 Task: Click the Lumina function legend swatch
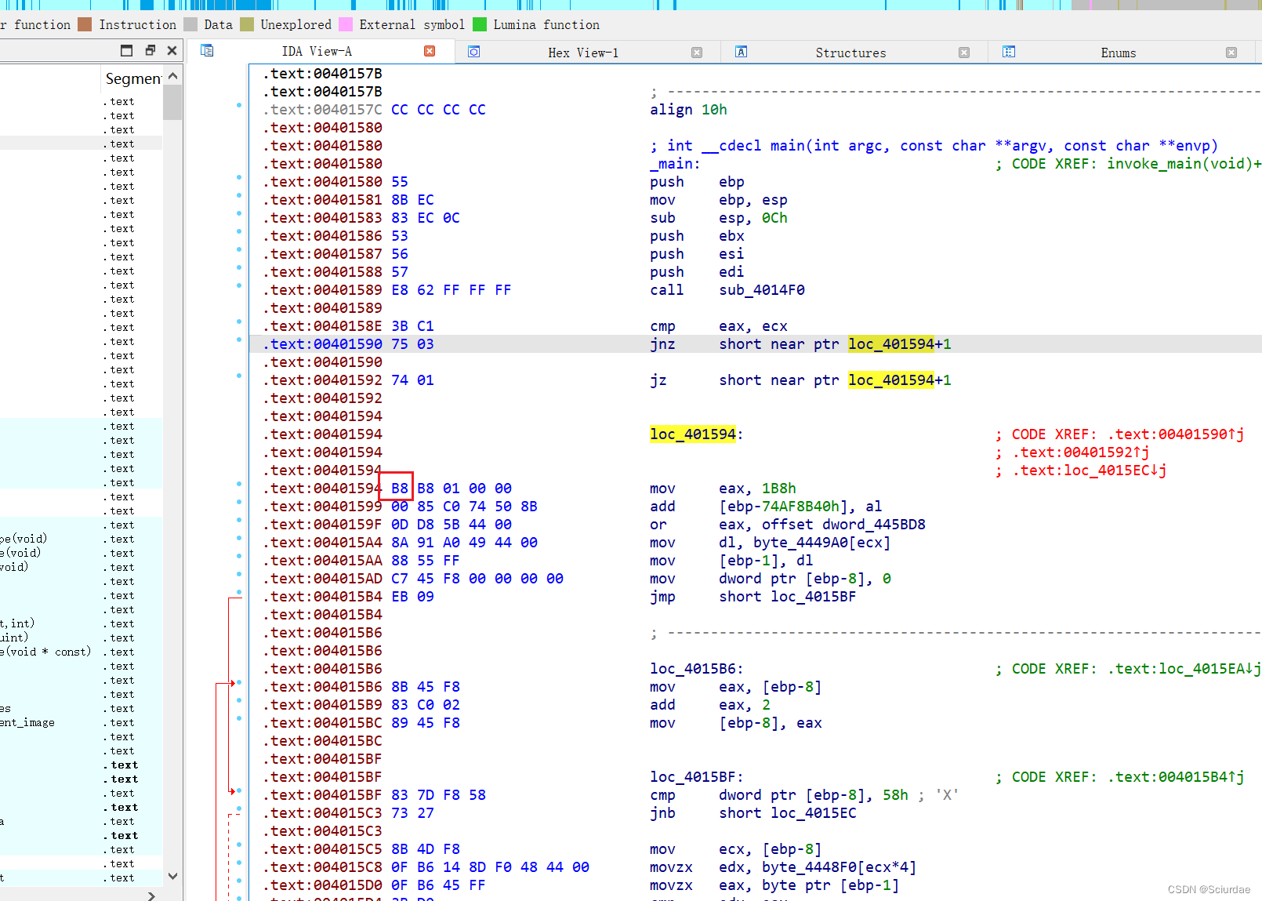click(480, 24)
